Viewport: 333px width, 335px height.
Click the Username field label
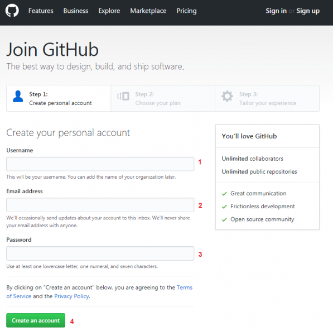pyautogui.click(x=20, y=150)
